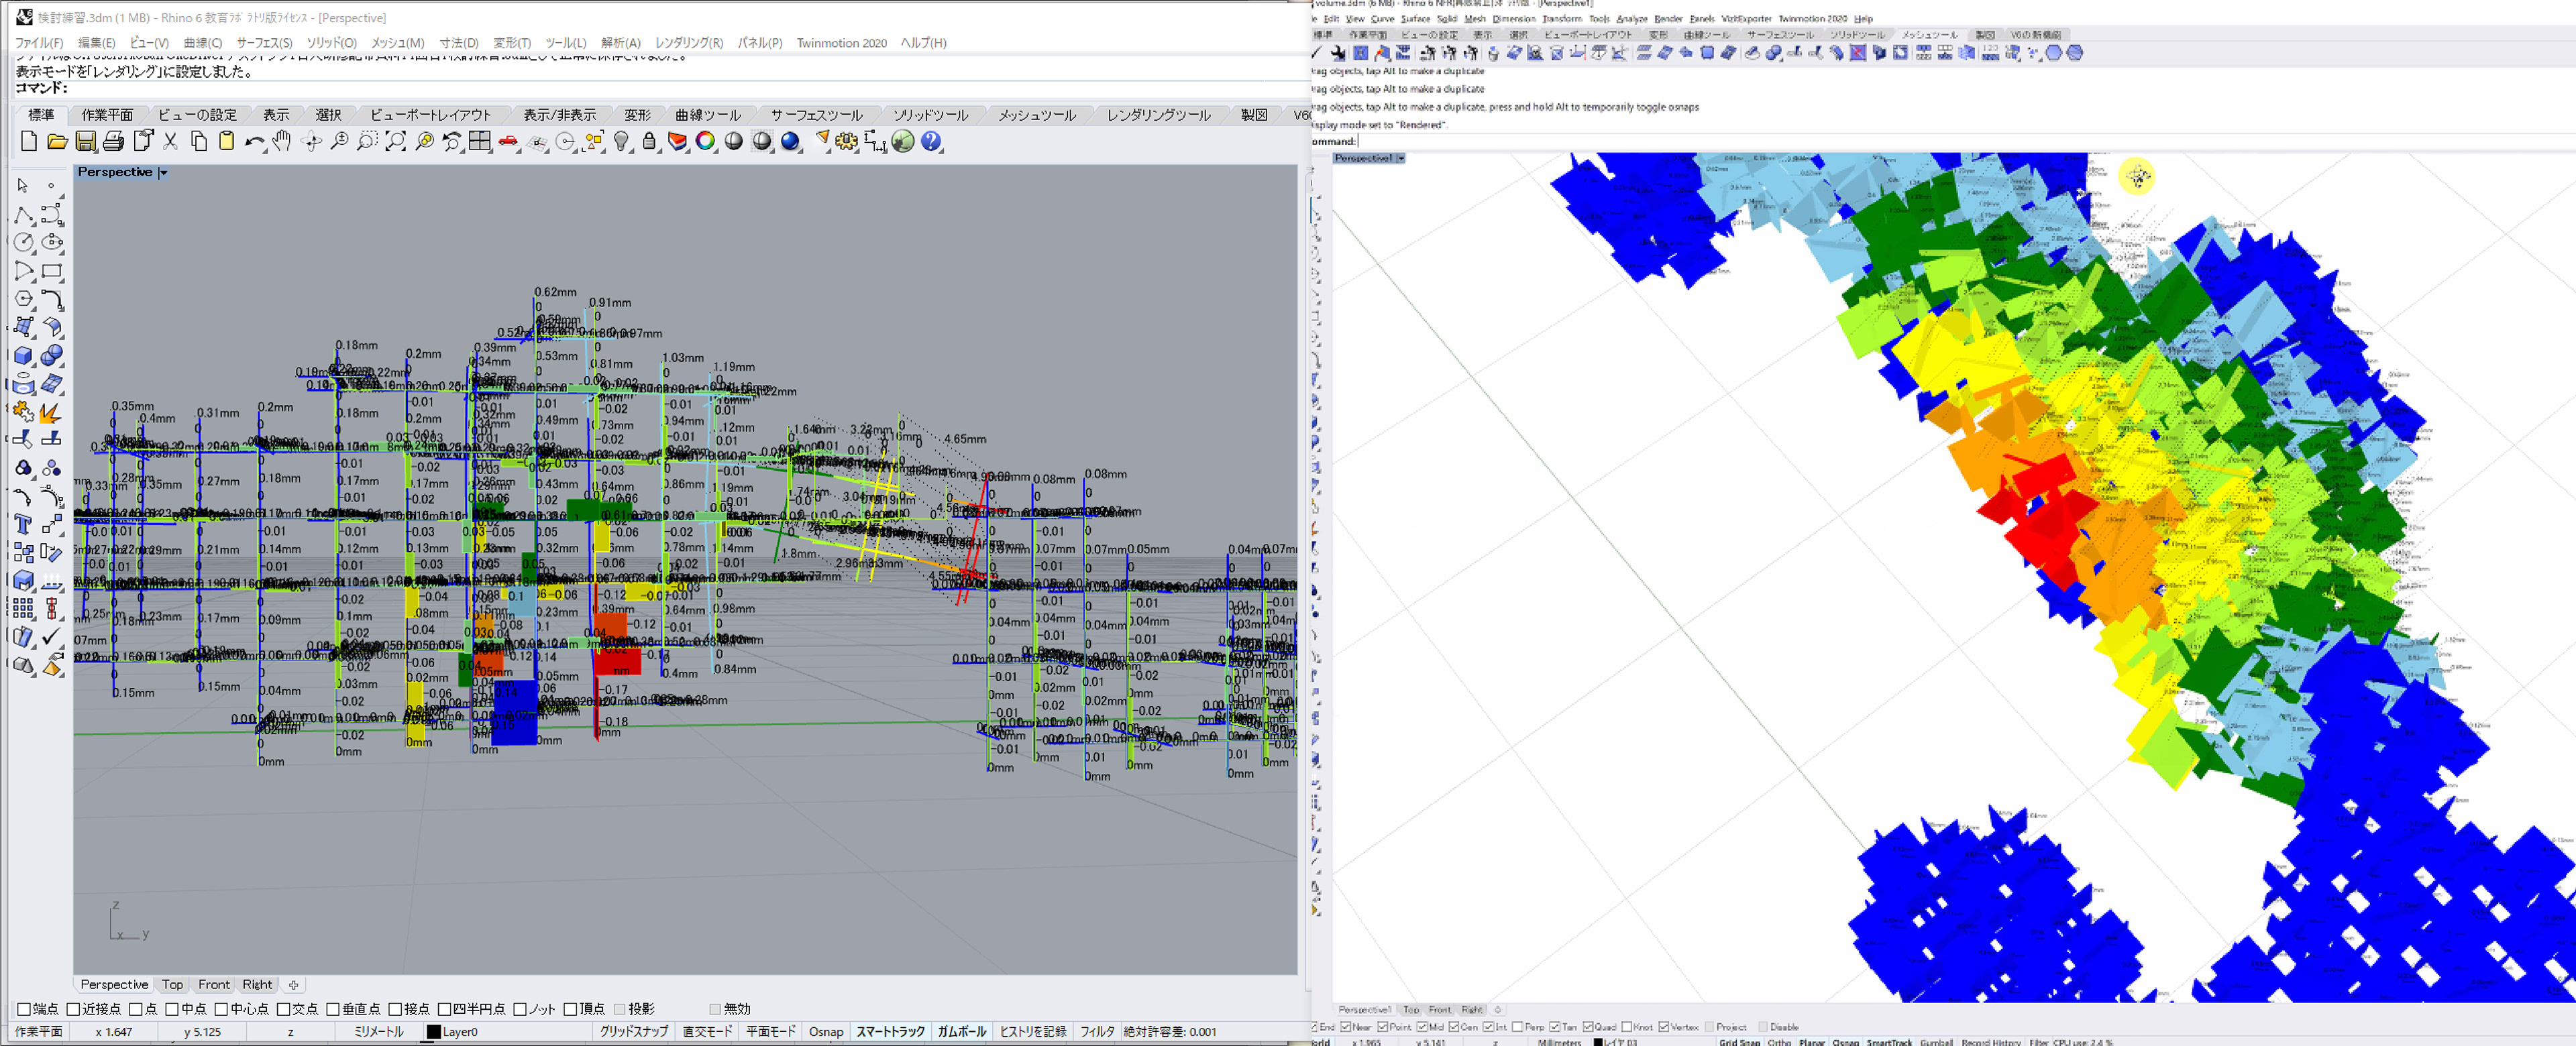
Task: Open the layers panel icon
Action: point(678,142)
